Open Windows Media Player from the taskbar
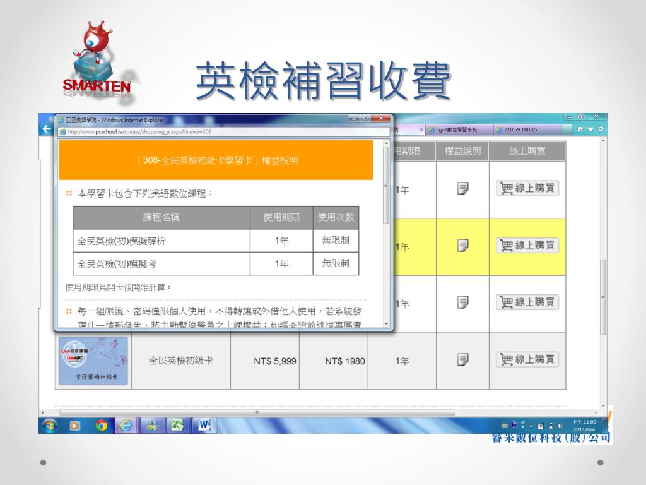This screenshot has width=646, height=485. [74, 425]
